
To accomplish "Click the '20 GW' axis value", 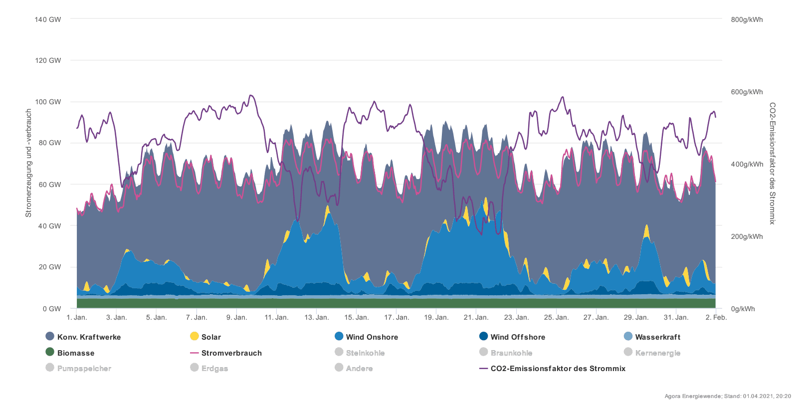I will point(50,267).
